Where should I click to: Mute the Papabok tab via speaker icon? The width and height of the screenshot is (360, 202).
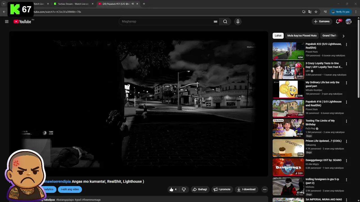(133, 4)
